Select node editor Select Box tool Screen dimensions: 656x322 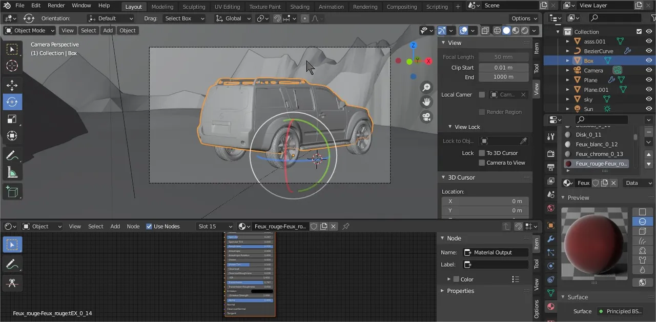click(x=12, y=245)
